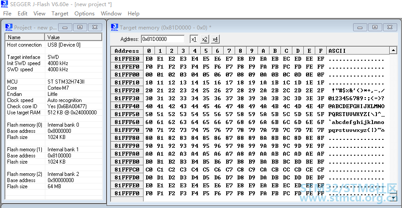The height and width of the screenshot is (208, 402).
Task: Click the Value column header
Action: click(74, 37)
